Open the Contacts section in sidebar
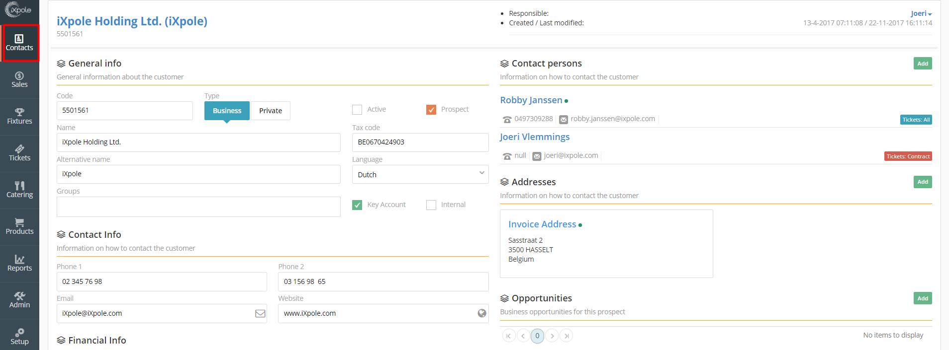This screenshot has width=949, height=350. click(19, 43)
